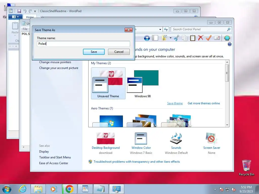
Task: Click the magnifier in Search Control Panel box
Action: point(229,29)
